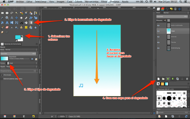The height and width of the screenshot is (119, 190).
Task: Open the Forma Lineal dropdown
Action: click(x=22, y=63)
